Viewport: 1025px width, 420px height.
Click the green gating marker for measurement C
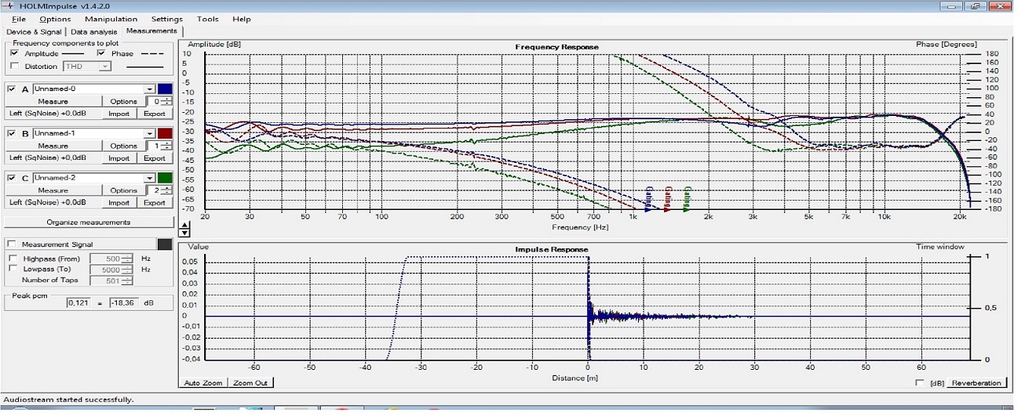(687, 202)
